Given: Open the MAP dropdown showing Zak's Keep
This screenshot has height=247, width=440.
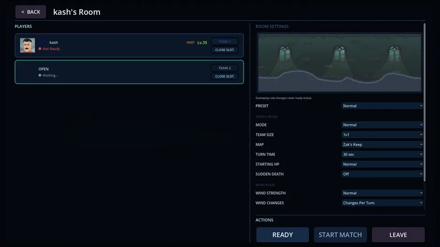Looking at the screenshot, I should click(382, 144).
